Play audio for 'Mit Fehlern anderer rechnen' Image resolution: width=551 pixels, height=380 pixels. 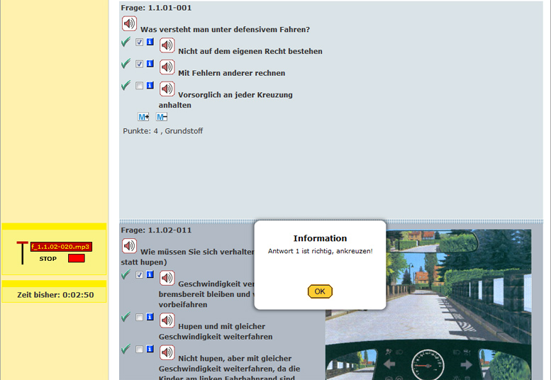click(x=167, y=67)
